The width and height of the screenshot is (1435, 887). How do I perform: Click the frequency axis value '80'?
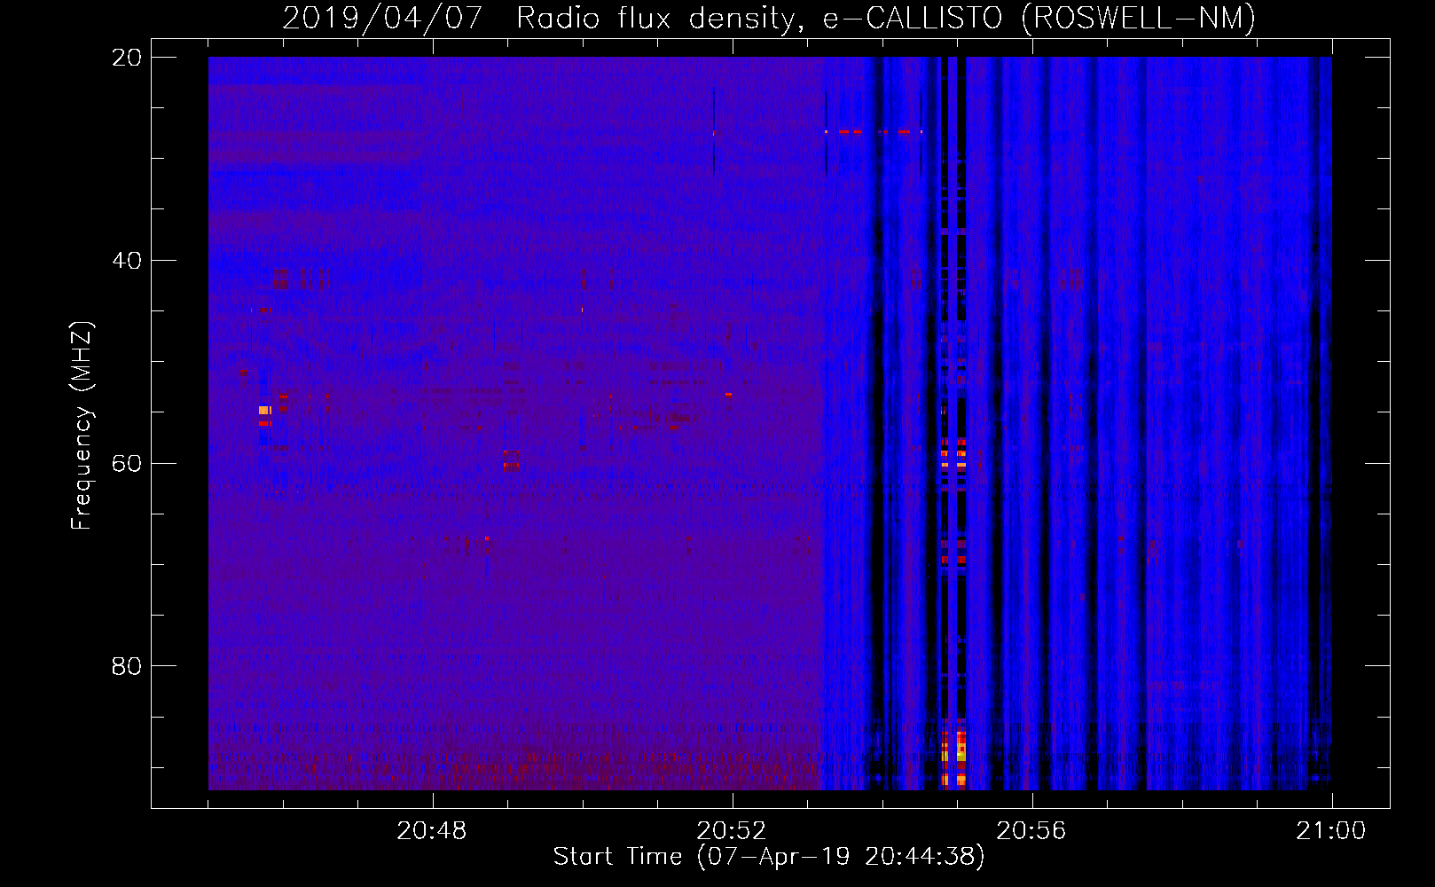point(127,666)
